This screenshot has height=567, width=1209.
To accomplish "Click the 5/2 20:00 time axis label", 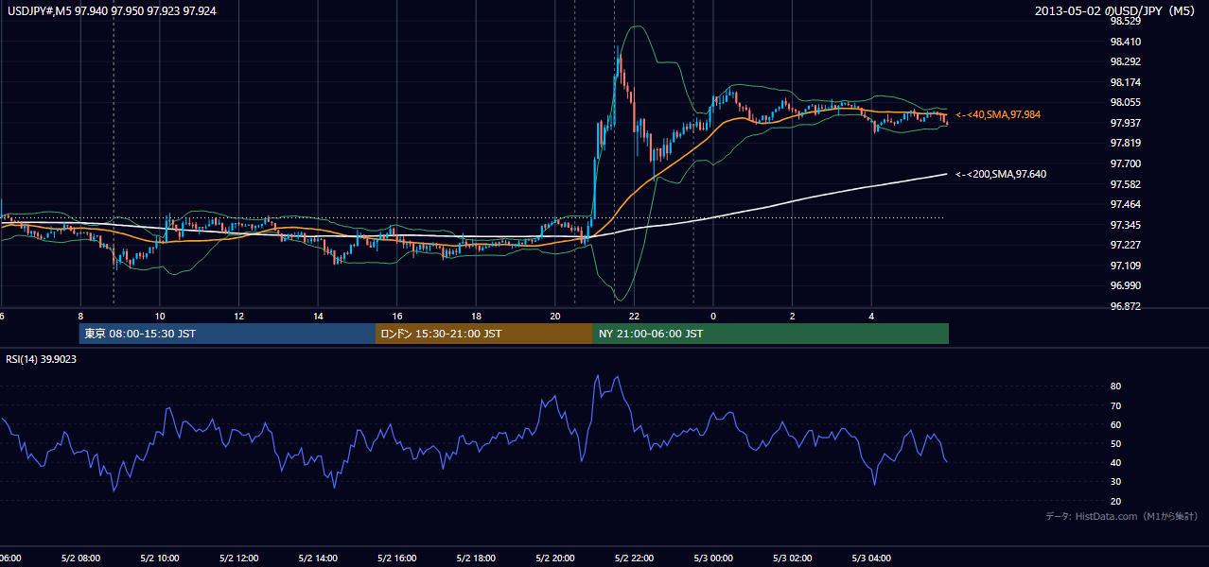I will tap(555, 558).
